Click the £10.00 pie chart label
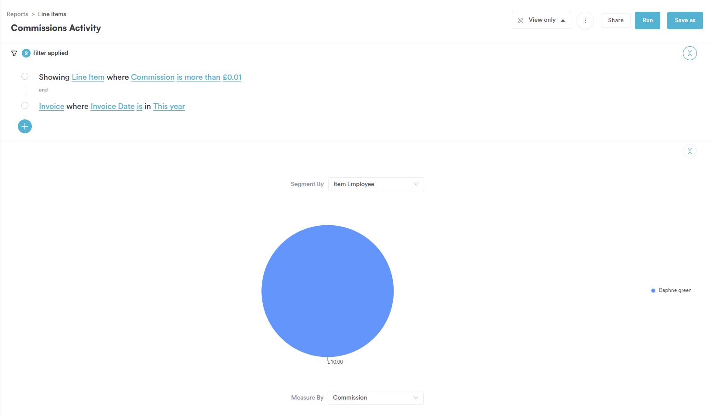Image resolution: width=710 pixels, height=417 pixels. click(x=335, y=362)
